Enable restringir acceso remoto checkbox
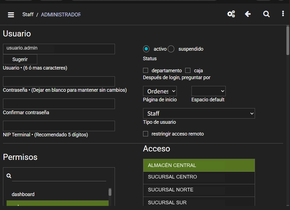Viewport: 290px width, 210px height. point(146,134)
